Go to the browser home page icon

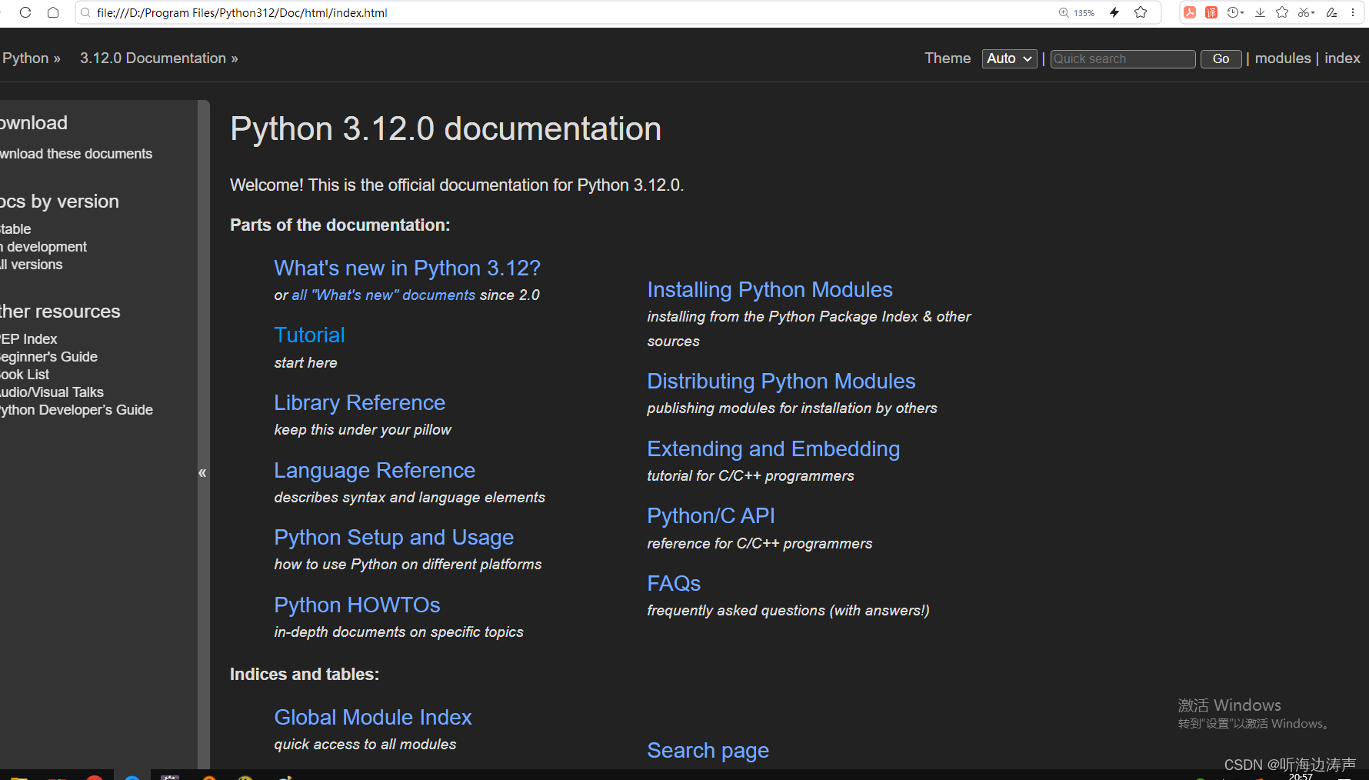coord(53,12)
